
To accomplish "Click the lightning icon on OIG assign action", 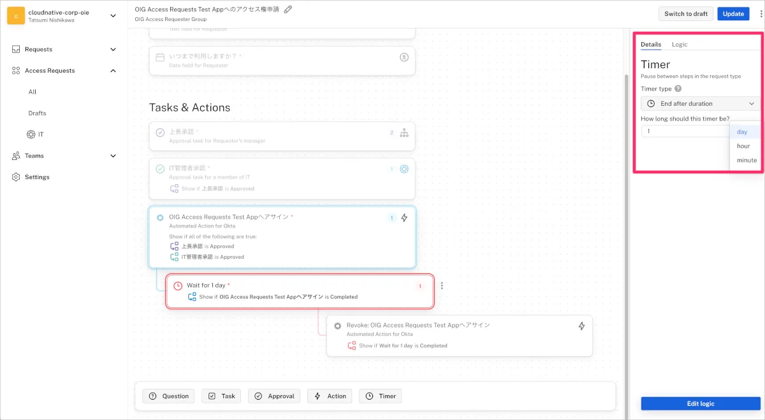I will (404, 218).
